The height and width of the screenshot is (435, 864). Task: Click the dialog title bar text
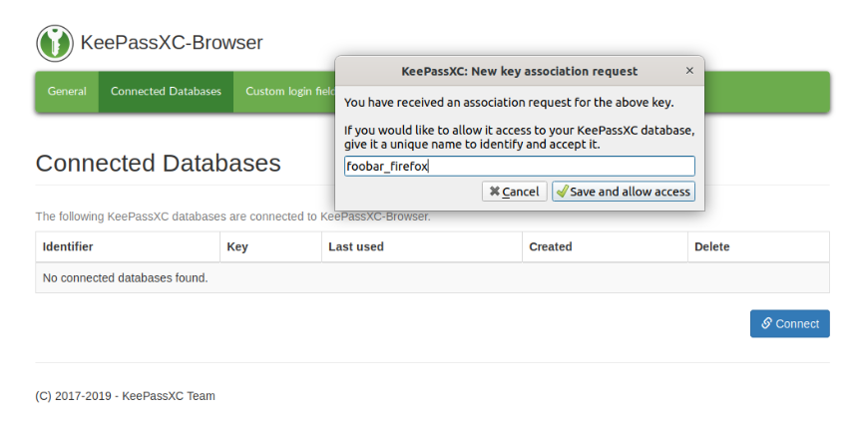[519, 71]
